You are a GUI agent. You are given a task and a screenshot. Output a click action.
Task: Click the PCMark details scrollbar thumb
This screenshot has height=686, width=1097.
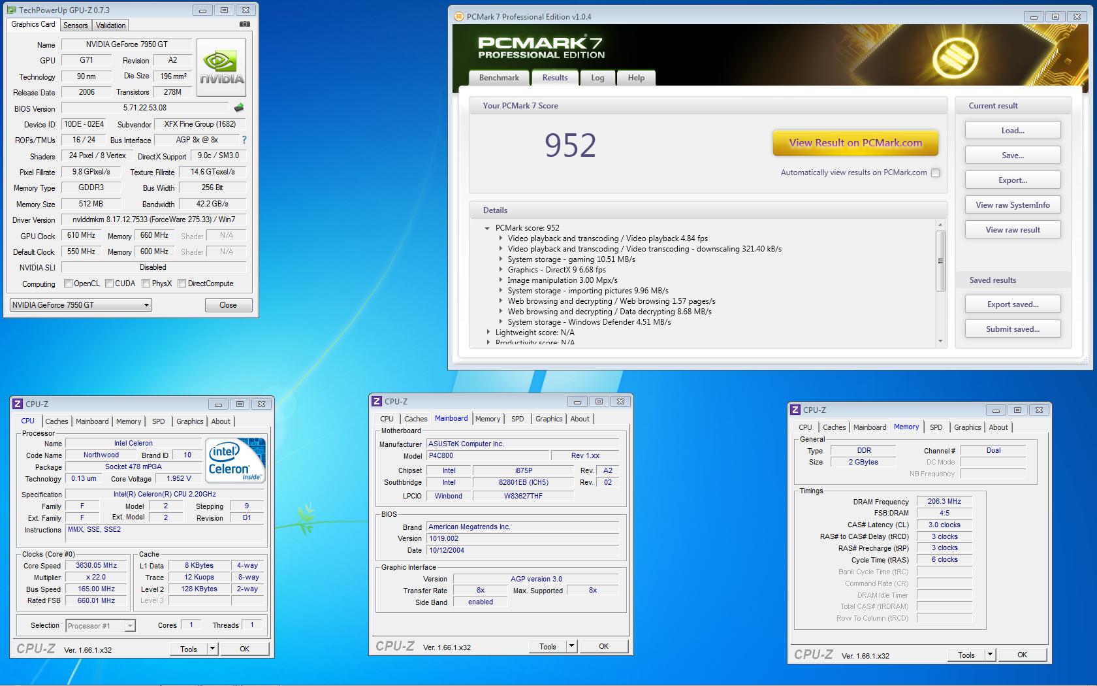click(940, 261)
